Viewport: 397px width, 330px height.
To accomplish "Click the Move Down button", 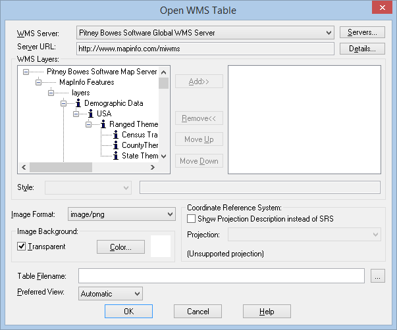I will pyautogui.click(x=199, y=161).
